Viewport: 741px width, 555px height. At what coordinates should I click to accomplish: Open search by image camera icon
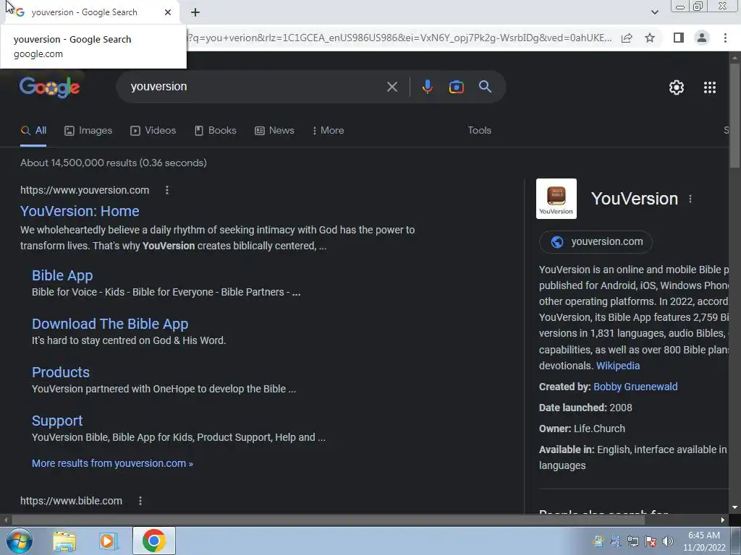456,87
